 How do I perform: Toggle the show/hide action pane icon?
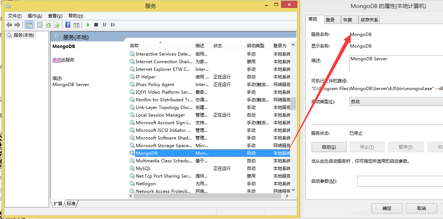tap(76, 25)
